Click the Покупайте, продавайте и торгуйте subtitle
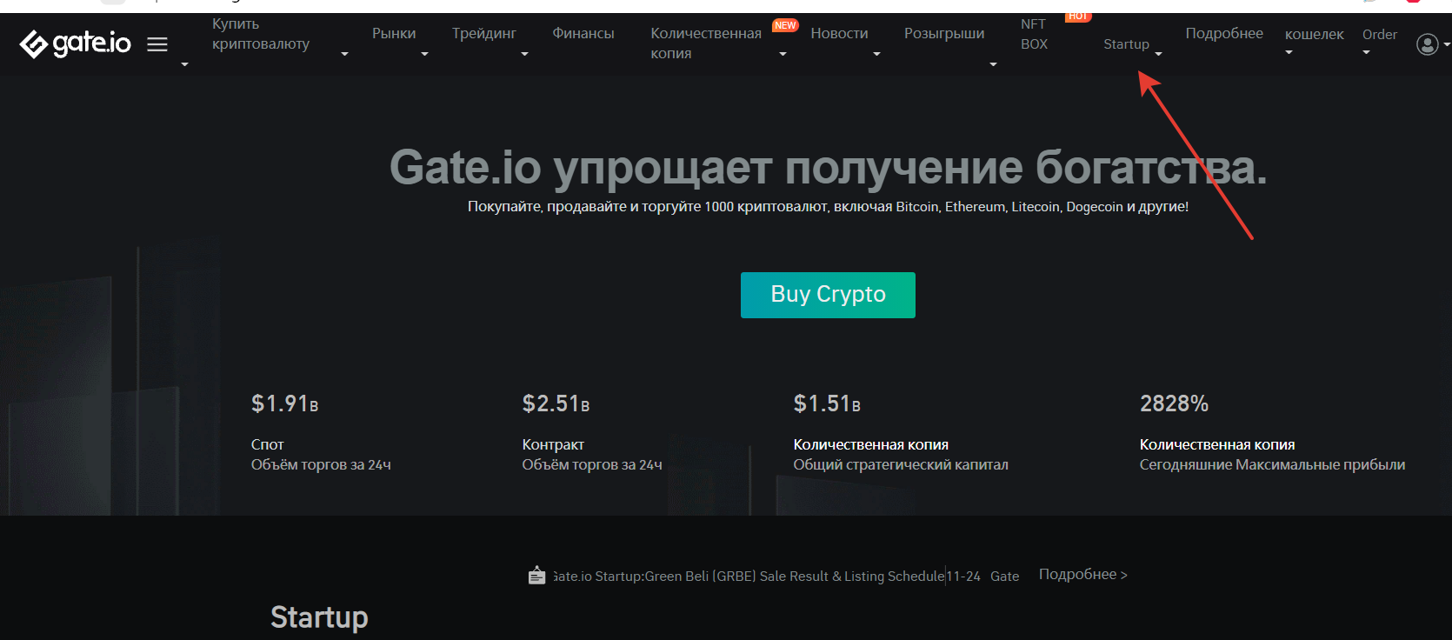Viewport: 1452px width, 640px height. tap(828, 207)
